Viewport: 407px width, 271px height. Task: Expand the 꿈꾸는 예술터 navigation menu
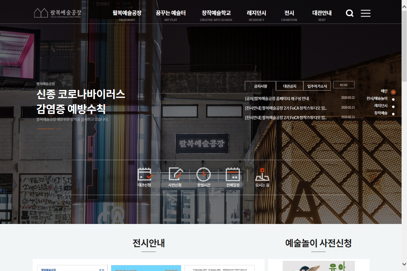point(171,13)
